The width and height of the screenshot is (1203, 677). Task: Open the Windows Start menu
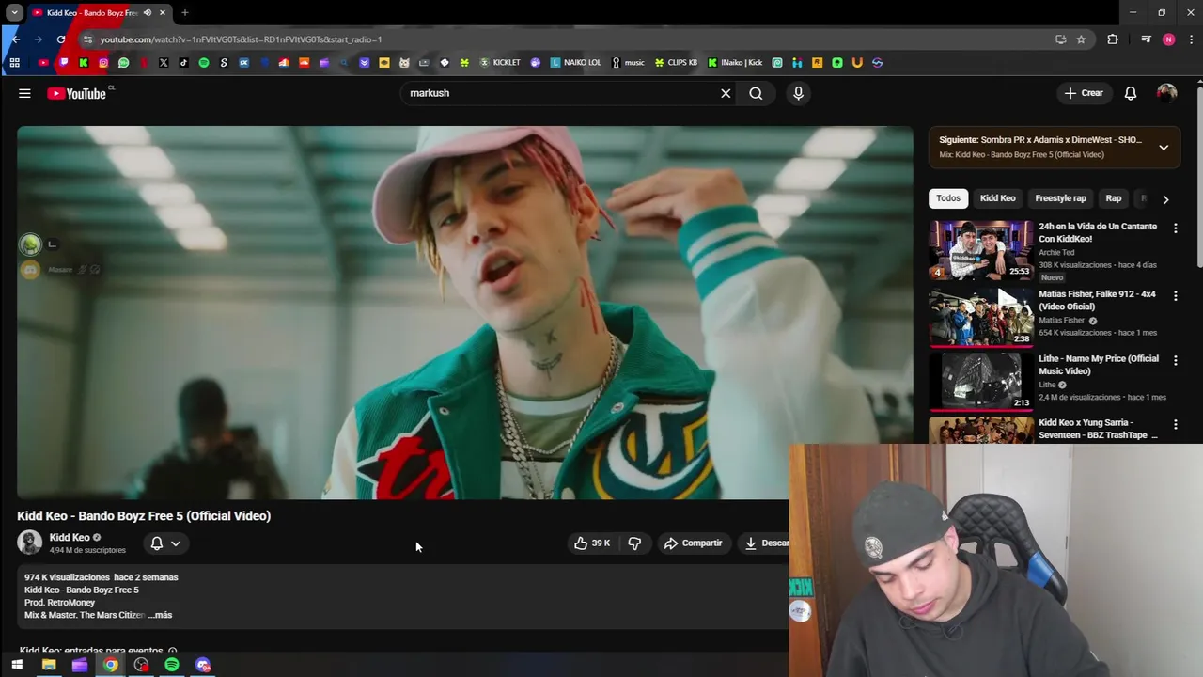click(16, 665)
